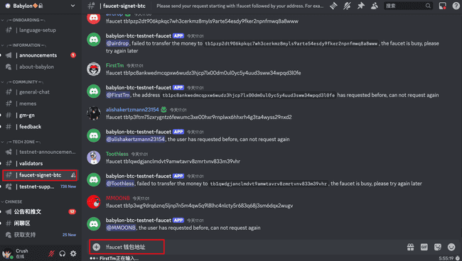Show member list icon in header
The image size is (462, 261).
374,6
